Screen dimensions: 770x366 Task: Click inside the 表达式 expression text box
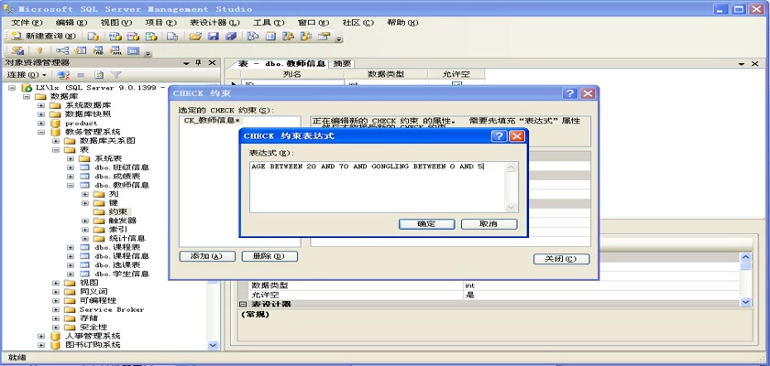[x=377, y=188]
